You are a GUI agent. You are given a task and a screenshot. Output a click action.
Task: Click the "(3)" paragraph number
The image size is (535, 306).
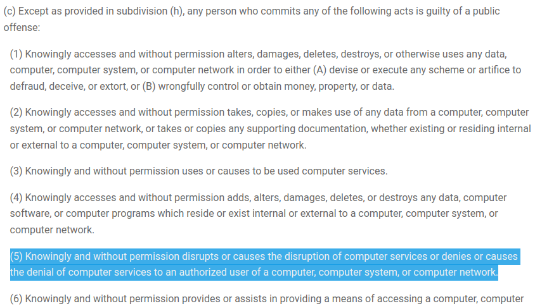pos(16,171)
